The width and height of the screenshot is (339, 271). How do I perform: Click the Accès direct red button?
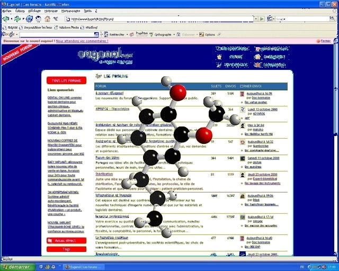66,240
